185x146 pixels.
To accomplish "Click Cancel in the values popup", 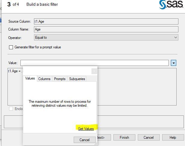I will click(85, 140).
